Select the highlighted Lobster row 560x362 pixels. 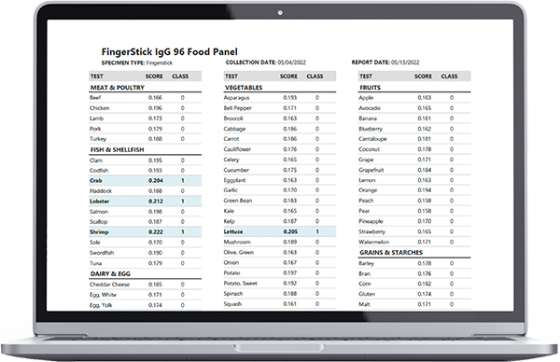pos(145,202)
